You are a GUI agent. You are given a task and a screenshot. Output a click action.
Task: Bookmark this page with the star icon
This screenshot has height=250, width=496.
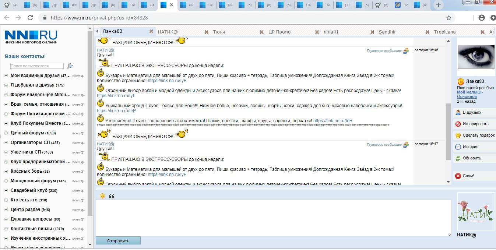tap(449, 18)
